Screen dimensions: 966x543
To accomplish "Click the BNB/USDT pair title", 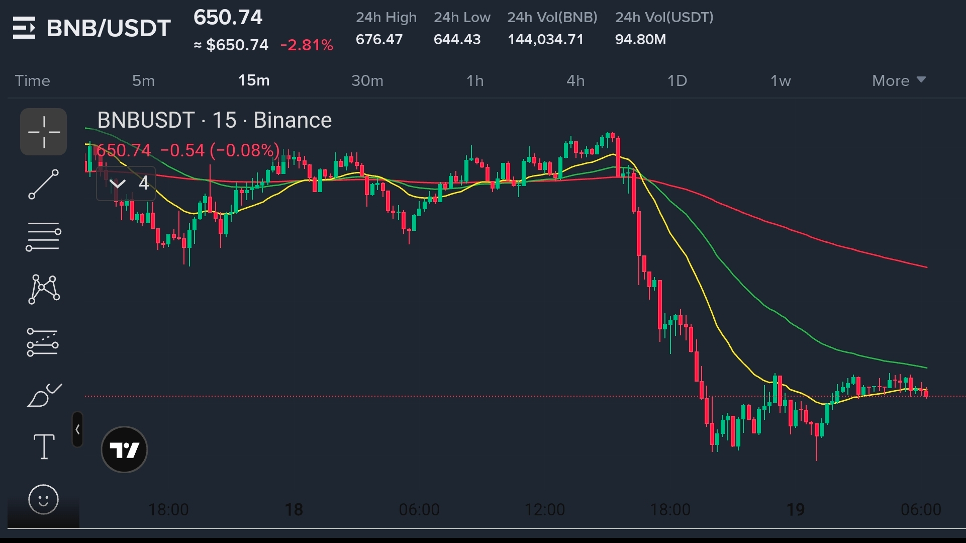I will (x=109, y=28).
